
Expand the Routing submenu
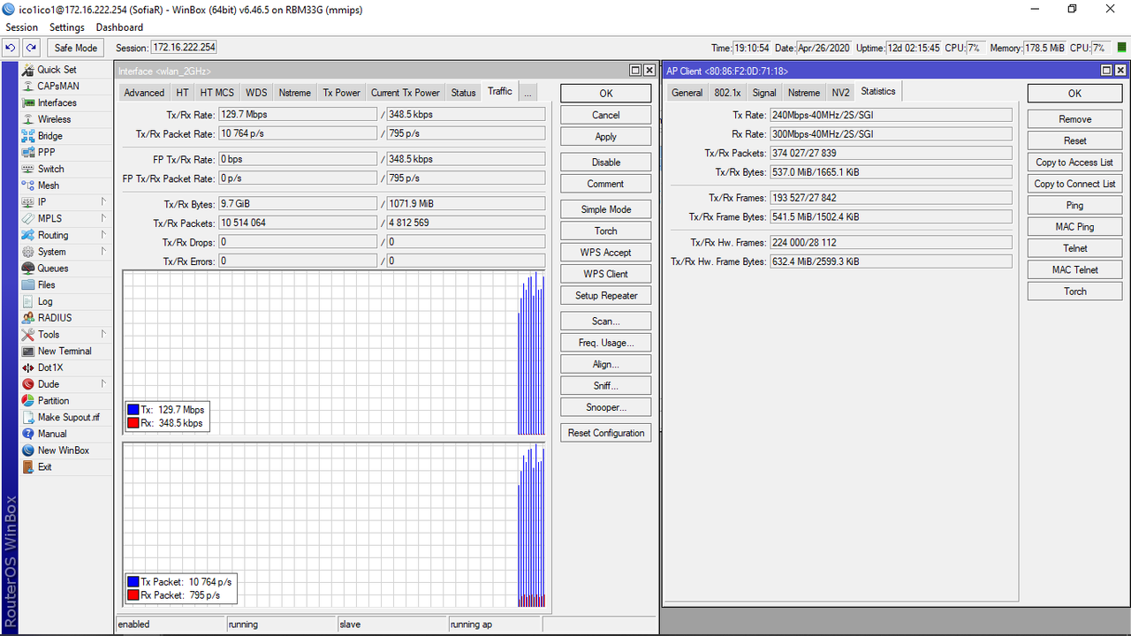point(102,235)
